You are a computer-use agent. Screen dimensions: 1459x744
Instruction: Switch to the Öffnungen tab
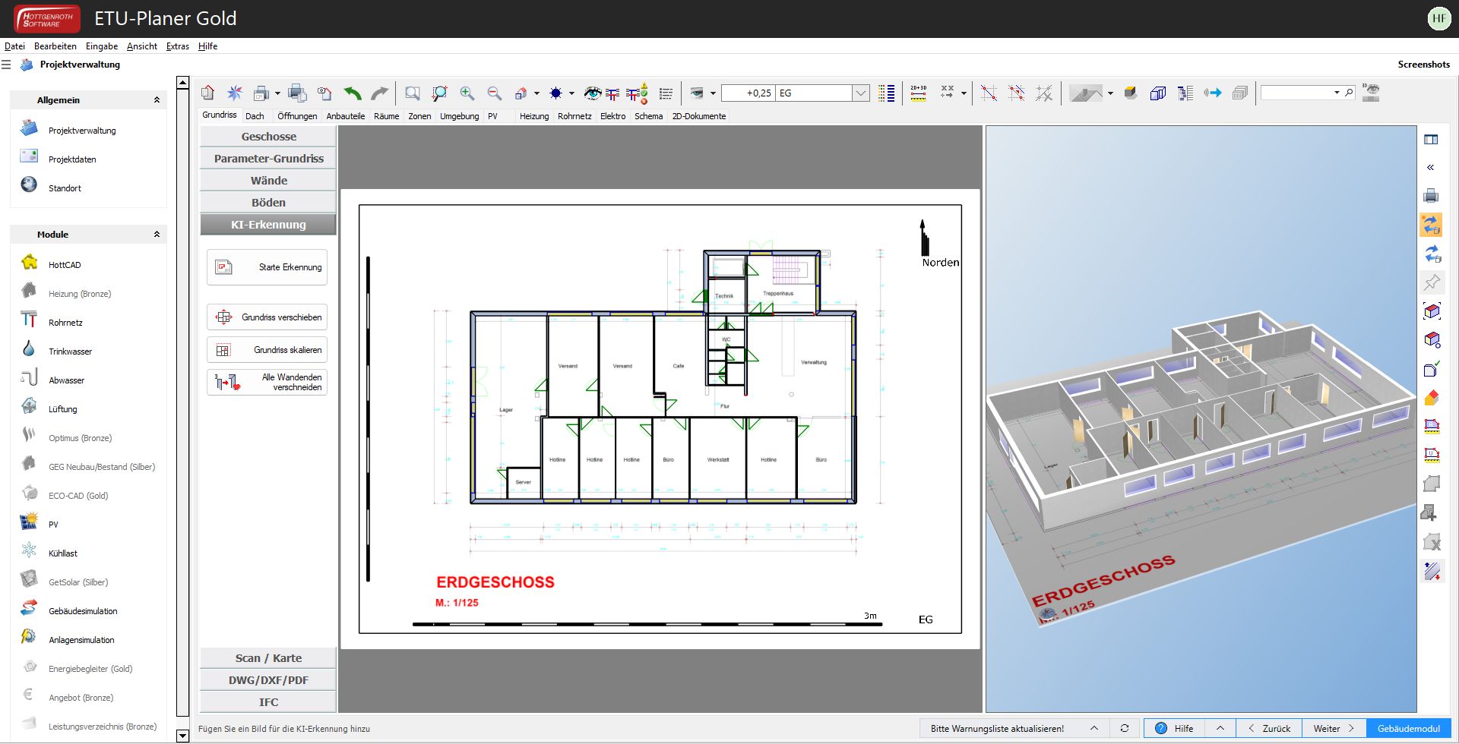pos(297,116)
